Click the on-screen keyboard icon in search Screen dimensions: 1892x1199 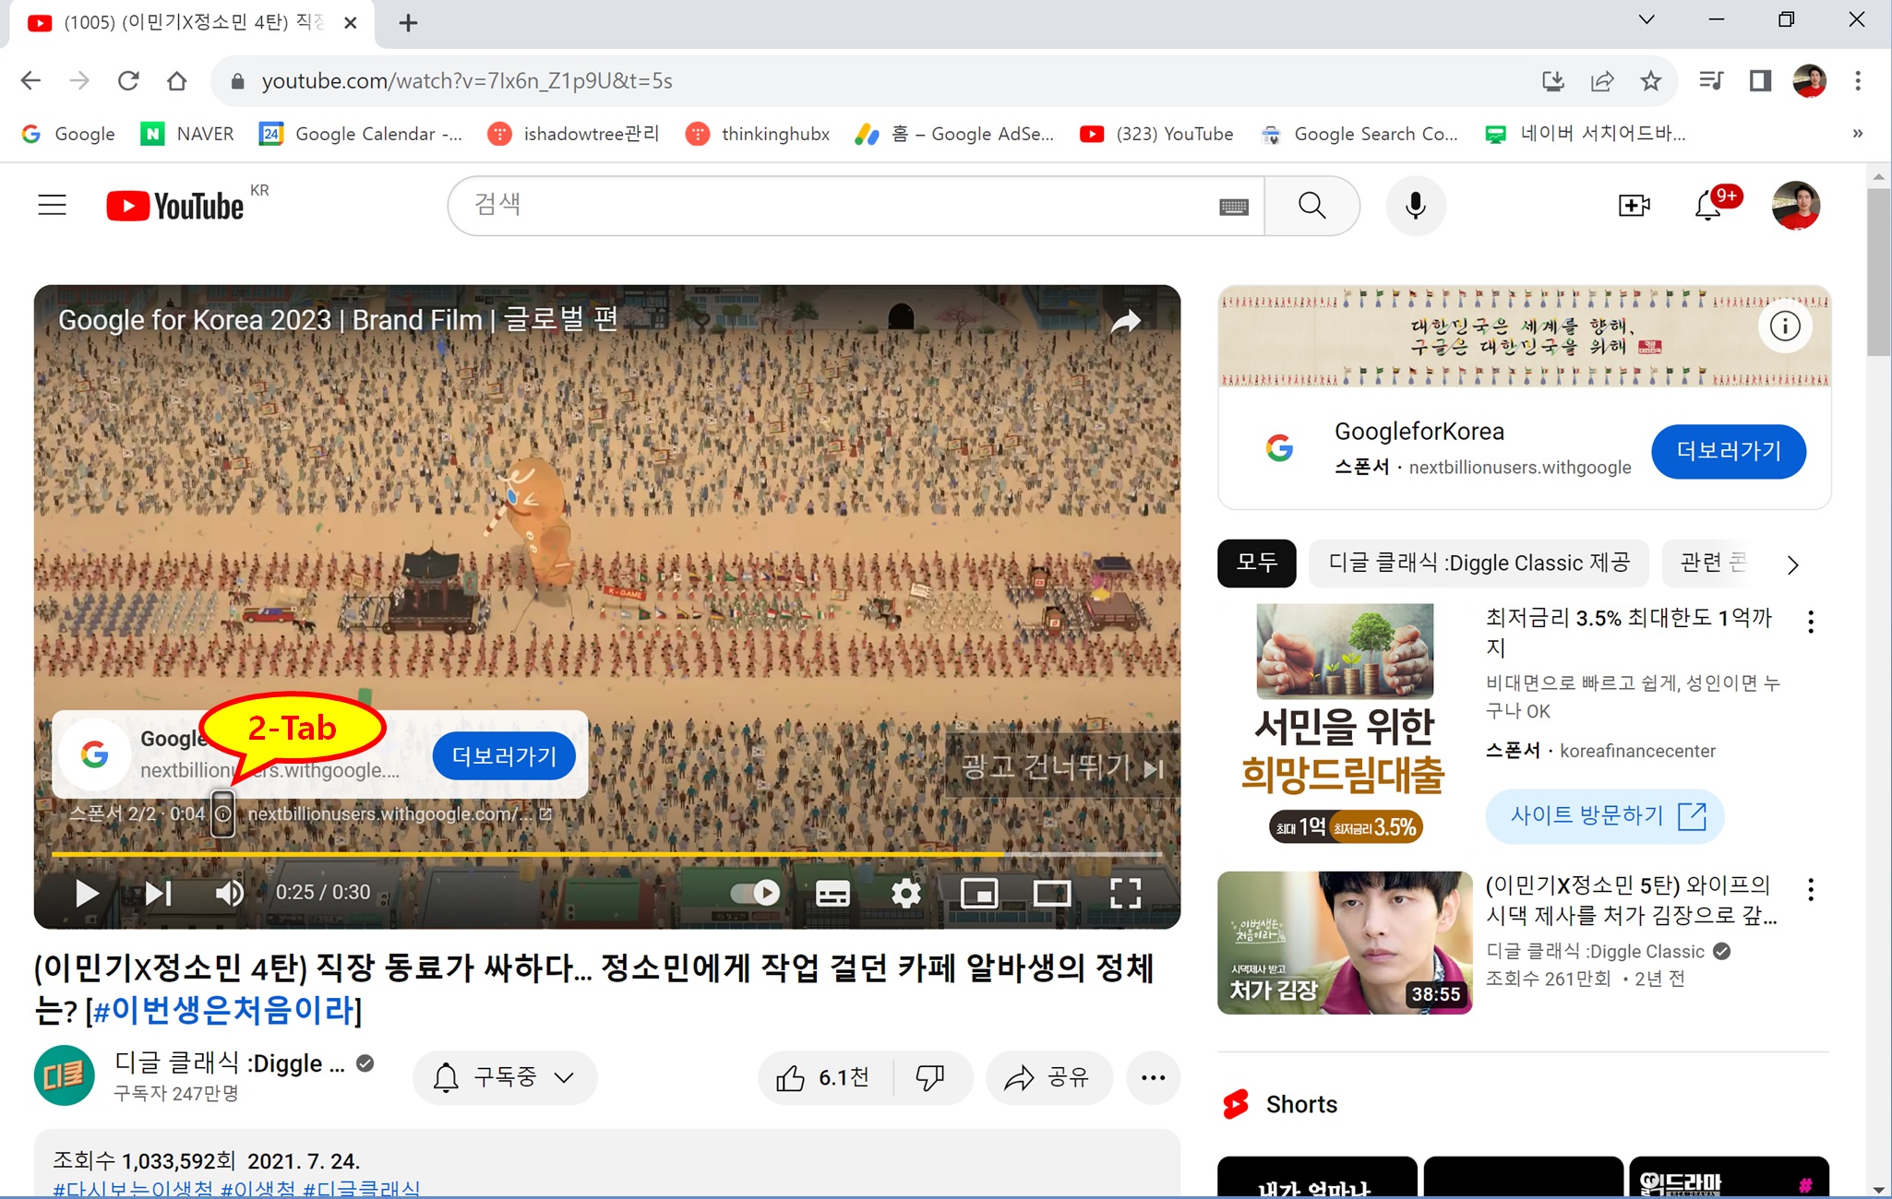pyautogui.click(x=1233, y=206)
